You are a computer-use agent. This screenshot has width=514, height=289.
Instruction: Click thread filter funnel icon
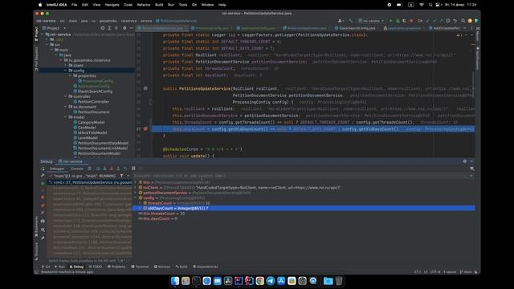click(x=121, y=176)
